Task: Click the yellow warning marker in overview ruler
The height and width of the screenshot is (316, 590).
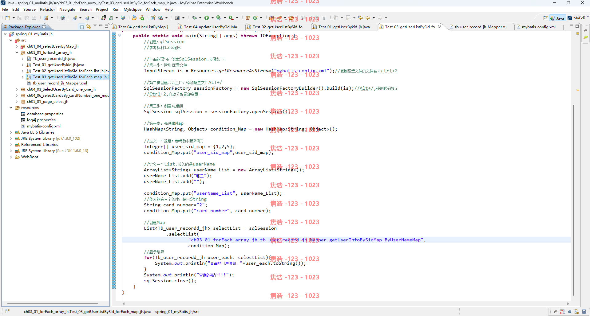Action: (578, 90)
